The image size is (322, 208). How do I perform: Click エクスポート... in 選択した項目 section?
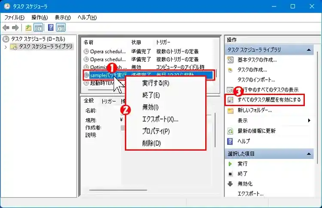coord(251,194)
